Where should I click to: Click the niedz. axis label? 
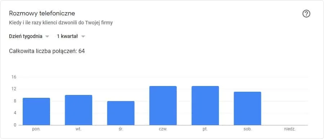coord(289,130)
